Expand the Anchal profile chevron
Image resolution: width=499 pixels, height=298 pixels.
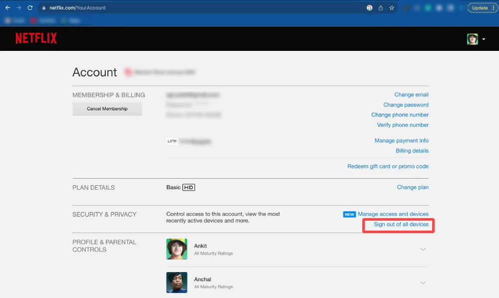[423, 283]
